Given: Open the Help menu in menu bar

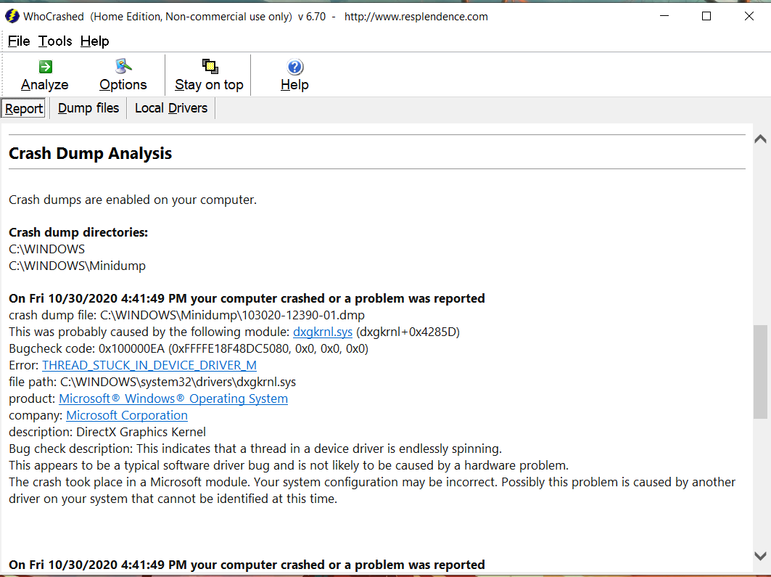Looking at the screenshot, I should click(x=94, y=41).
